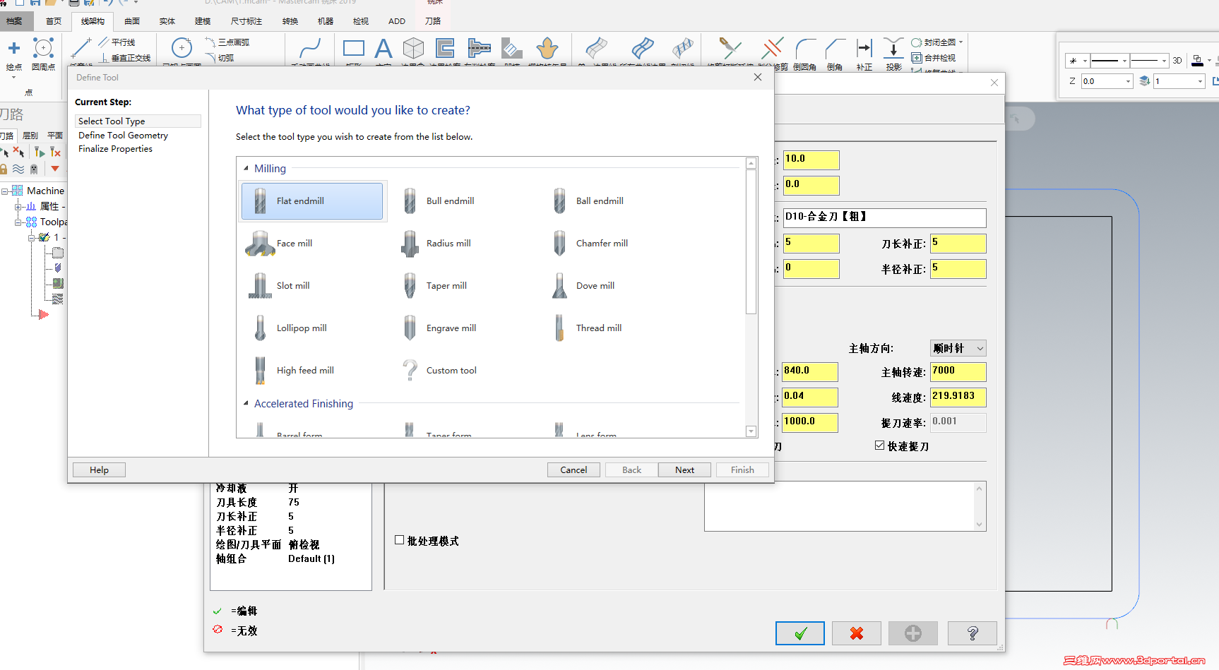This screenshot has height=670, width=1219.
Task: Toggle the 快速提刀 checkbox
Action: (x=879, y=445)
